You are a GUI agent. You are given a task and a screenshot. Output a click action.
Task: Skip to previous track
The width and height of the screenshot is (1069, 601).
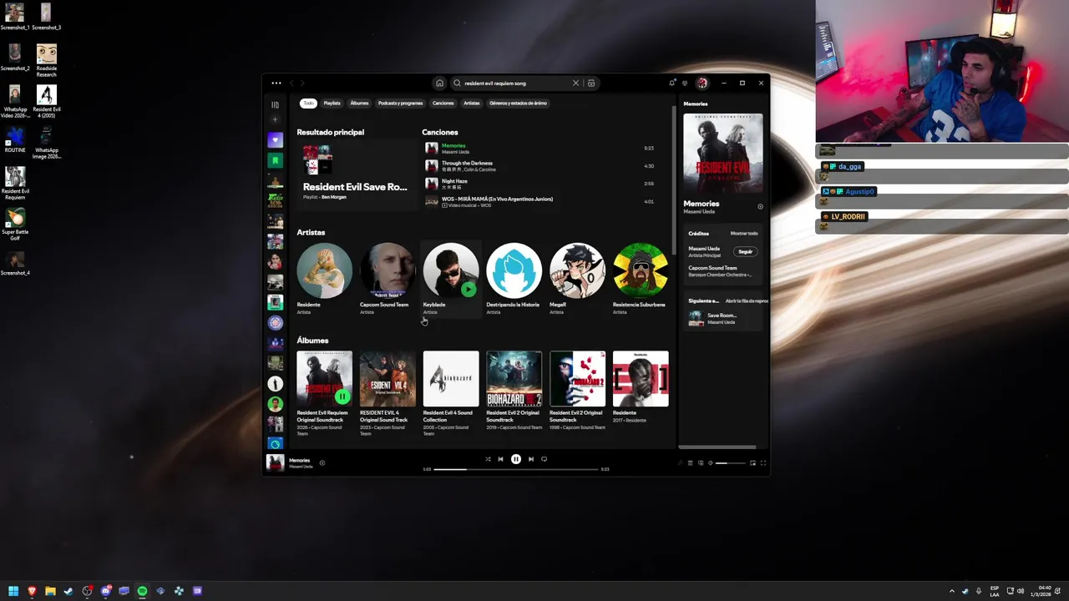(x=500, y=459)
